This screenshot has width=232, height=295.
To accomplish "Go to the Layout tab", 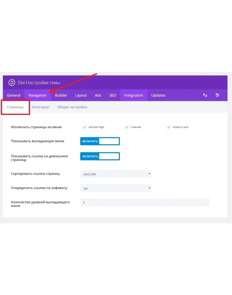I will pos(81,95).
